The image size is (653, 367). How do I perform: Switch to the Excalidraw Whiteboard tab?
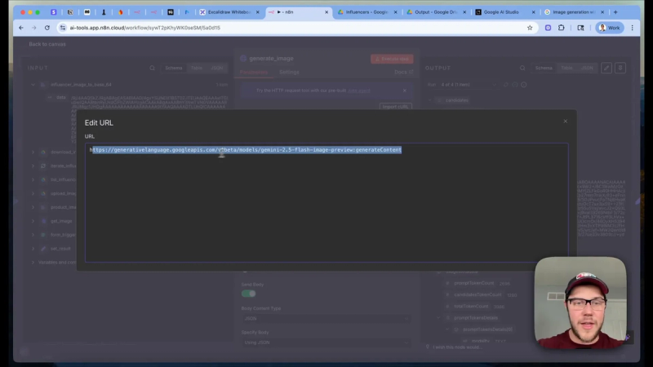tap(229, 12)
